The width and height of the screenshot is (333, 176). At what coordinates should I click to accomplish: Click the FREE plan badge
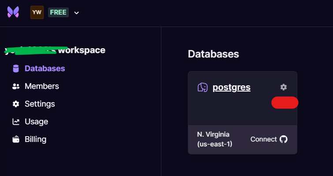[58, 12]
